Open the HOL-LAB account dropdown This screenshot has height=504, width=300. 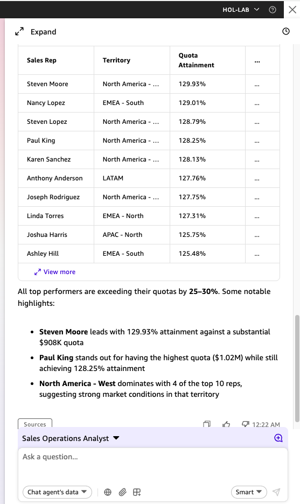(241, 10)
